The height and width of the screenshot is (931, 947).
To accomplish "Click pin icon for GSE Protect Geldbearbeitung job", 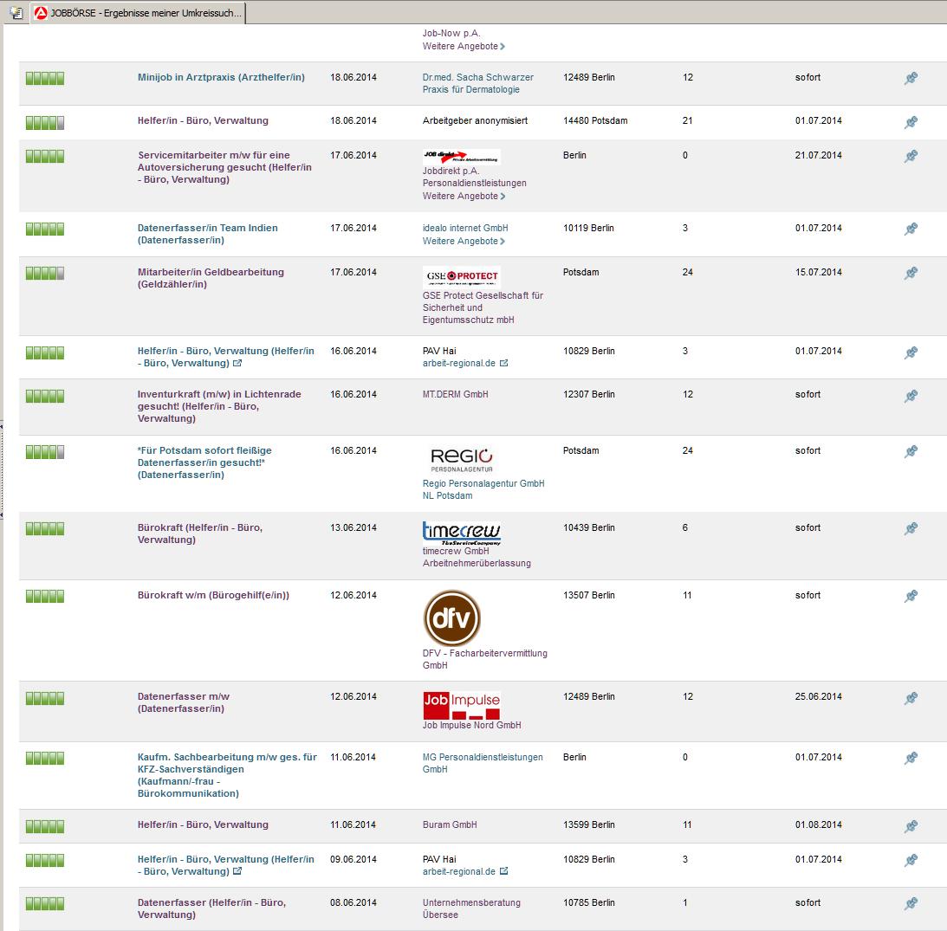I will coord(911,274).
